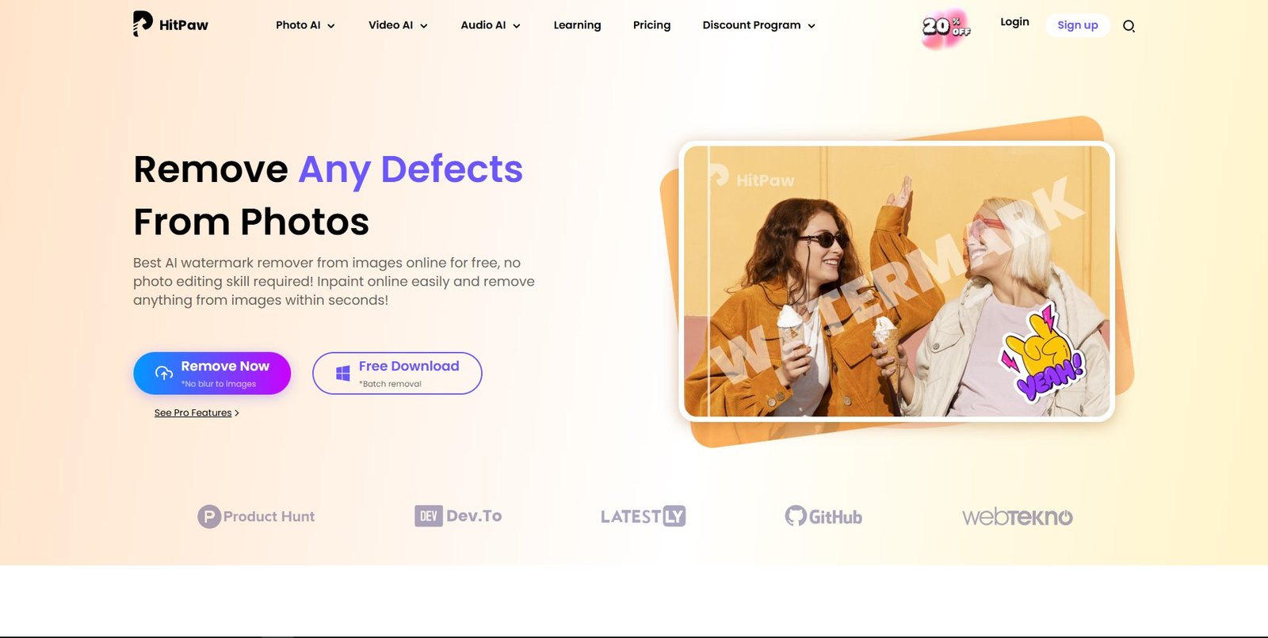This screenshot has width=1268, height=638.
Task: Click the 20% OFF promo badge
Action: point(946,28)
